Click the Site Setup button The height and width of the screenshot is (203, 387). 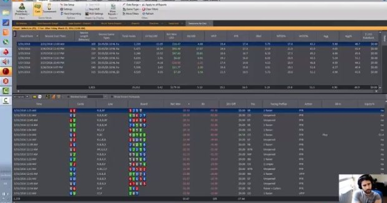click(68, 5)
